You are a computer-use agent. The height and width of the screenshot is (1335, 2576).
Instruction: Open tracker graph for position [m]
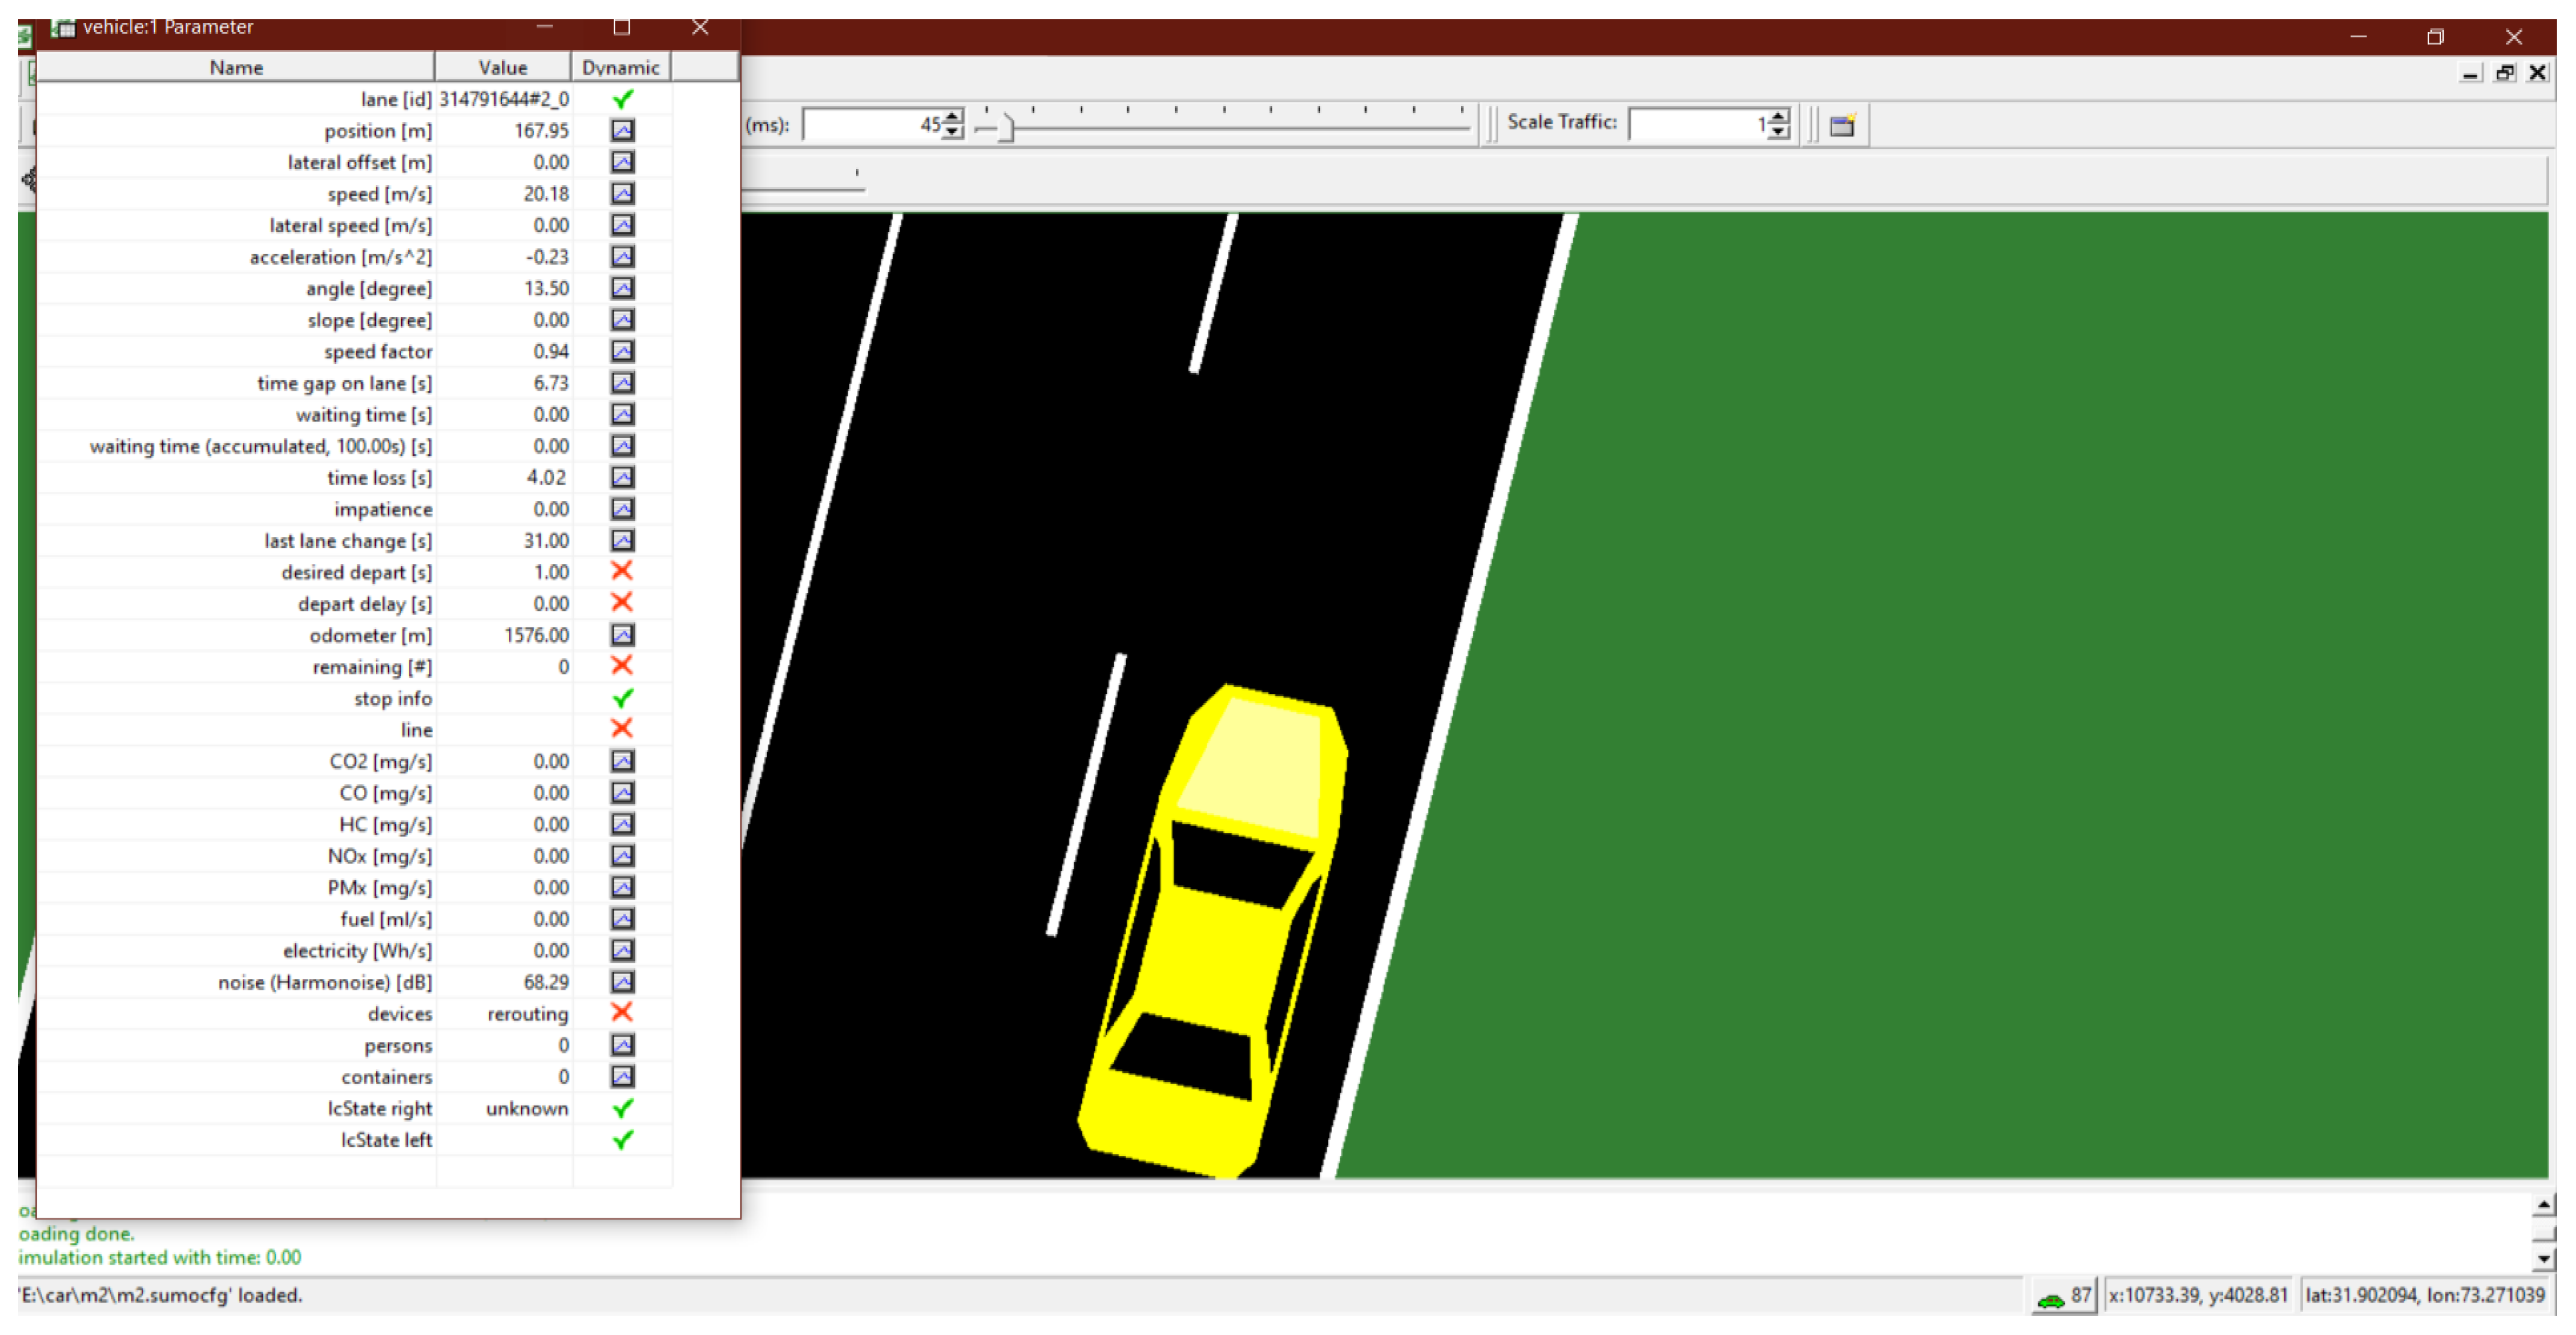[x=622, y=130]
